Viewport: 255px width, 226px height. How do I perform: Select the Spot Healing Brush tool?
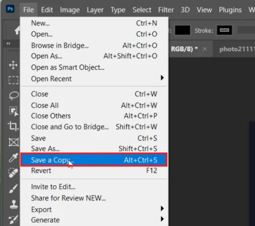tap(13, 173)
